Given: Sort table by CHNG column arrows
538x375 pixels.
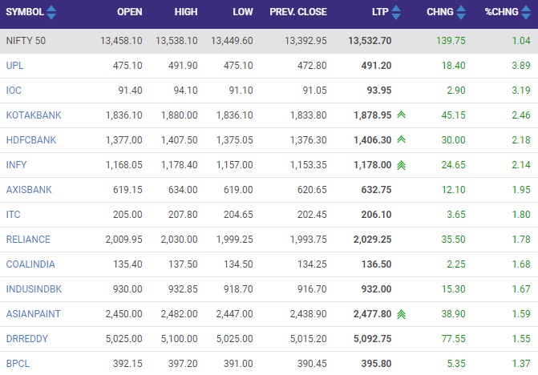Looking at the screenshot, I should (x=461, y=12).
